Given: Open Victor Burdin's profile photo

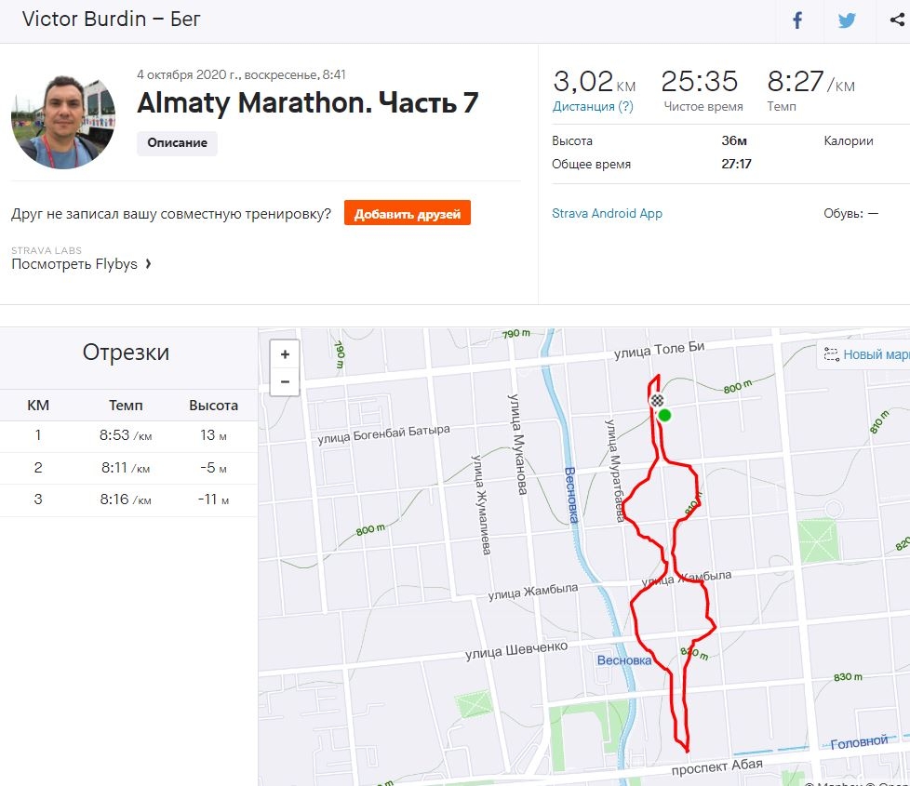Looking at the screenshot, I should pos(63,122).
